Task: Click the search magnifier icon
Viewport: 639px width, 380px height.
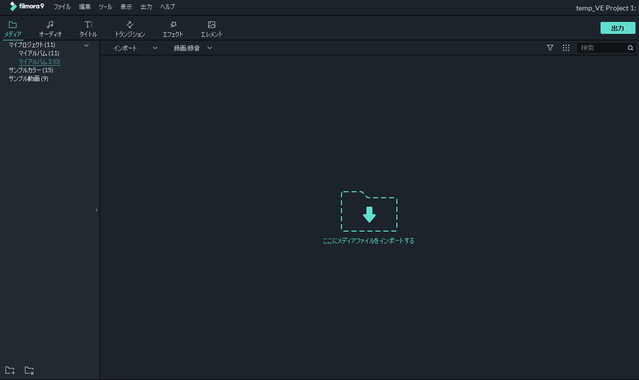Action: pyautogui.click(x=631, y=48)
